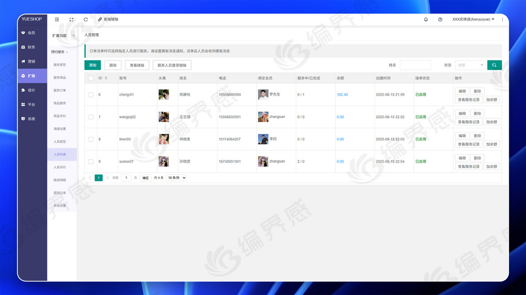Screen dimensions: 526x295
Task: Click the page refresh icon
Action: [x=85, y=19]
